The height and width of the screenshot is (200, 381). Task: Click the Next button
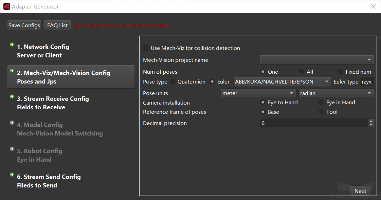click(x=360, y=191)
